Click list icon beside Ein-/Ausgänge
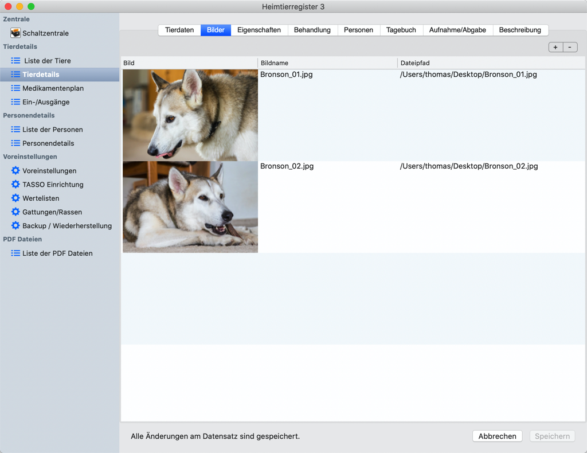Screen dimensions: 587x453 point(15,102)
